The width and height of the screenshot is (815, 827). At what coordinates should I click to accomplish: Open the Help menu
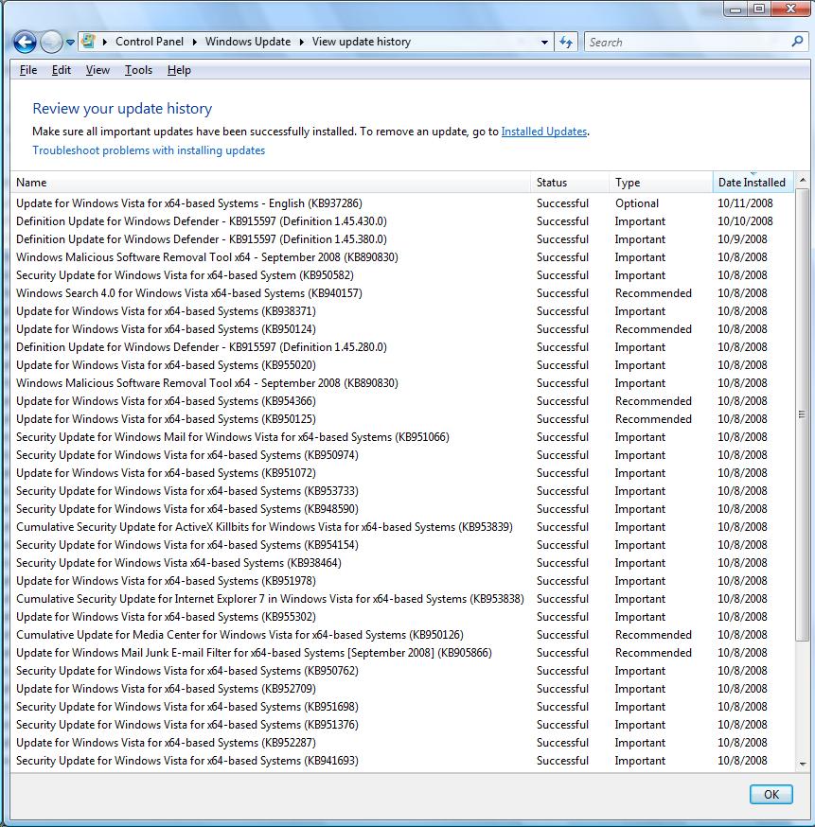click(x=179, y=70)
